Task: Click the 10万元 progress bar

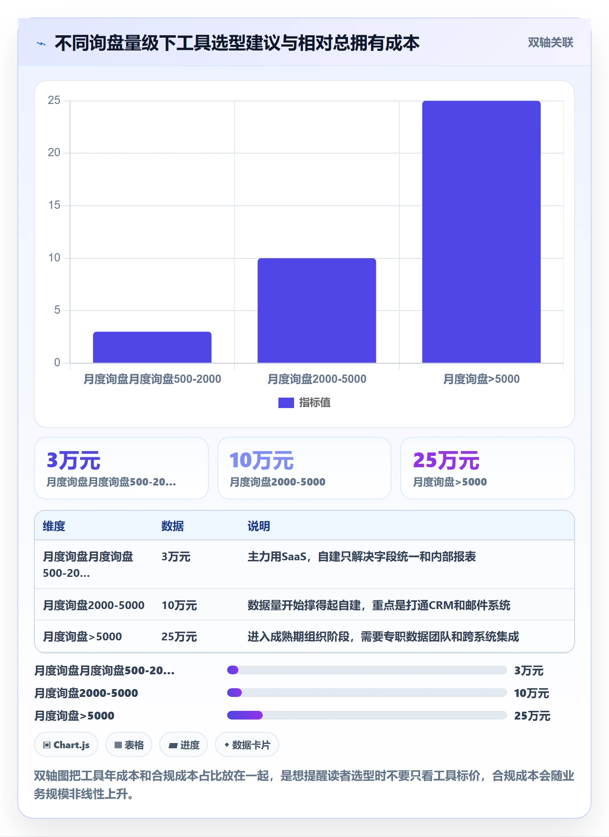Action: click(x=367, y=693)
